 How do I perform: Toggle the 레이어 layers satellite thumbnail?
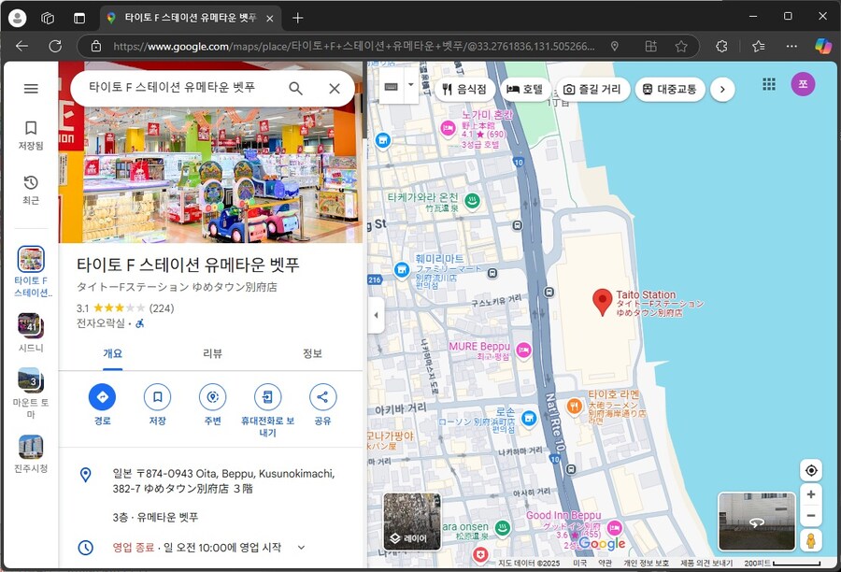coord(412,522)
